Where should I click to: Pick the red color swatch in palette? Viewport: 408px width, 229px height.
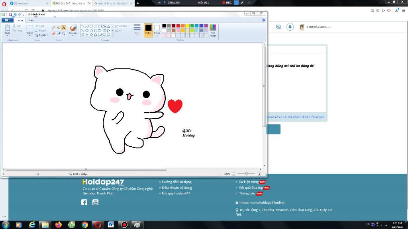pyautogui.click(x=178, y=26)
